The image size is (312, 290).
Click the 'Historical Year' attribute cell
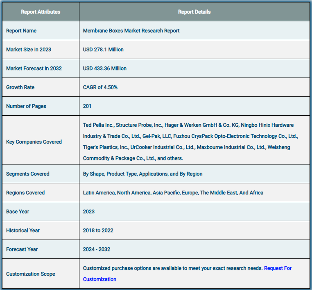coord(41,231)
